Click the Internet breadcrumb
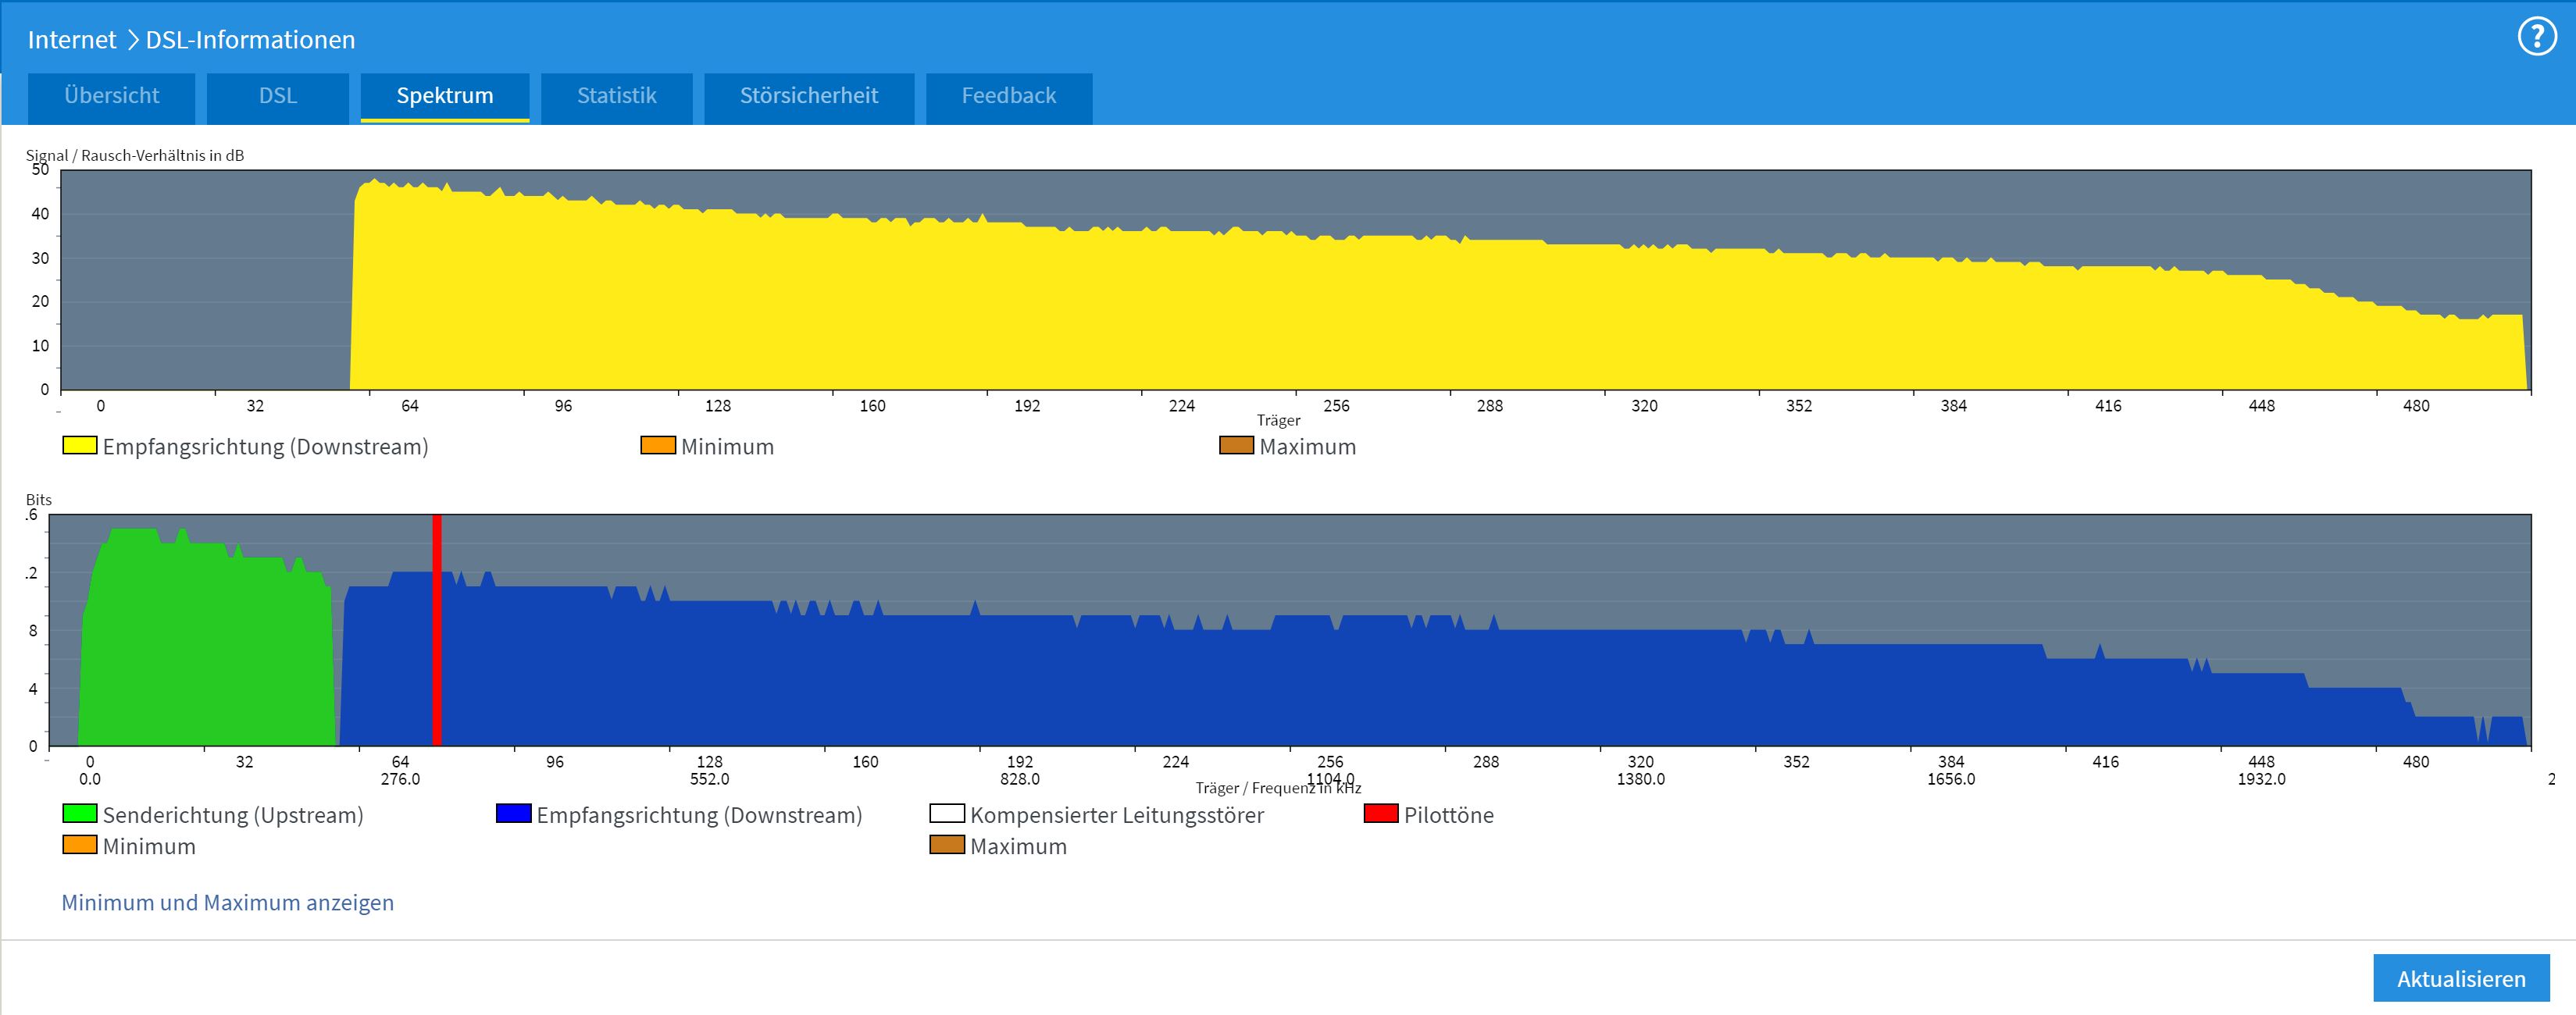 pyautogui.click(x=72, y=40)
